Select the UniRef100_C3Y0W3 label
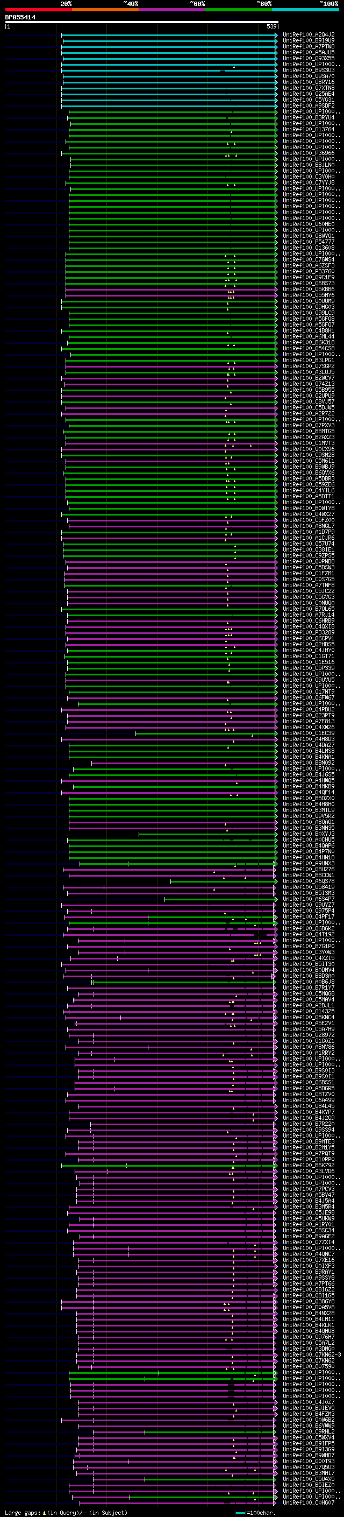The width and height of the screenshot is (344, 1517). (x=309, y=951)
